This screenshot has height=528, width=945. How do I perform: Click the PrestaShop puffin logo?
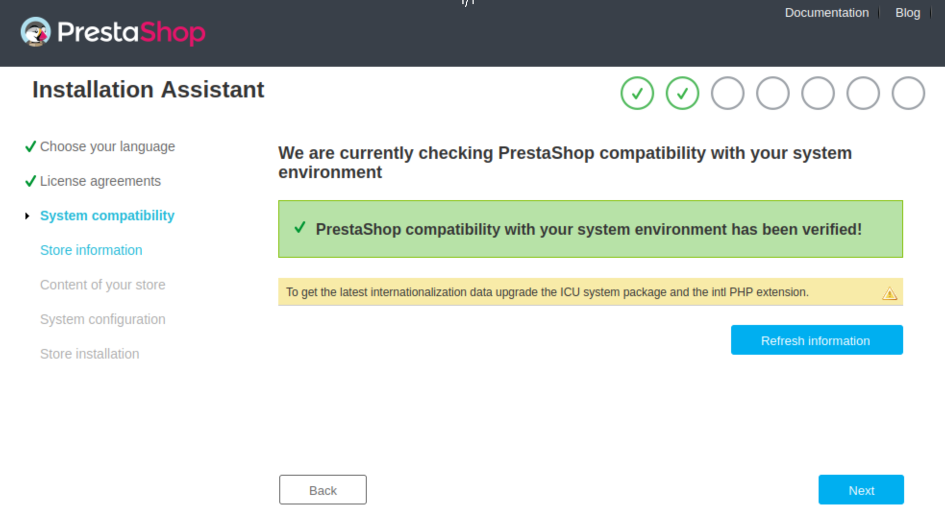point(36,32)
